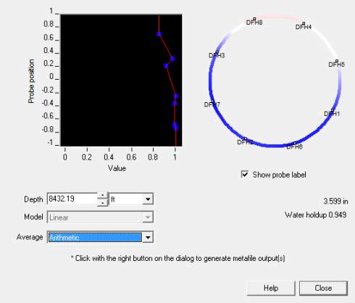The height and width of the screenshot is (303, 355).
Task: Select the DFH8 probe marker
Action: click(x=254, y=19)
